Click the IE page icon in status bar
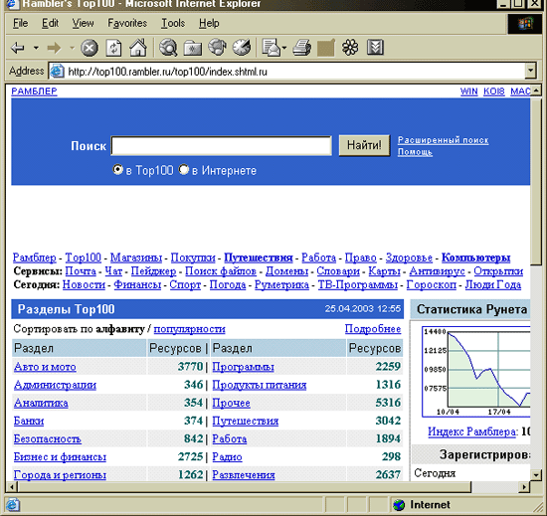 (13, 504)
